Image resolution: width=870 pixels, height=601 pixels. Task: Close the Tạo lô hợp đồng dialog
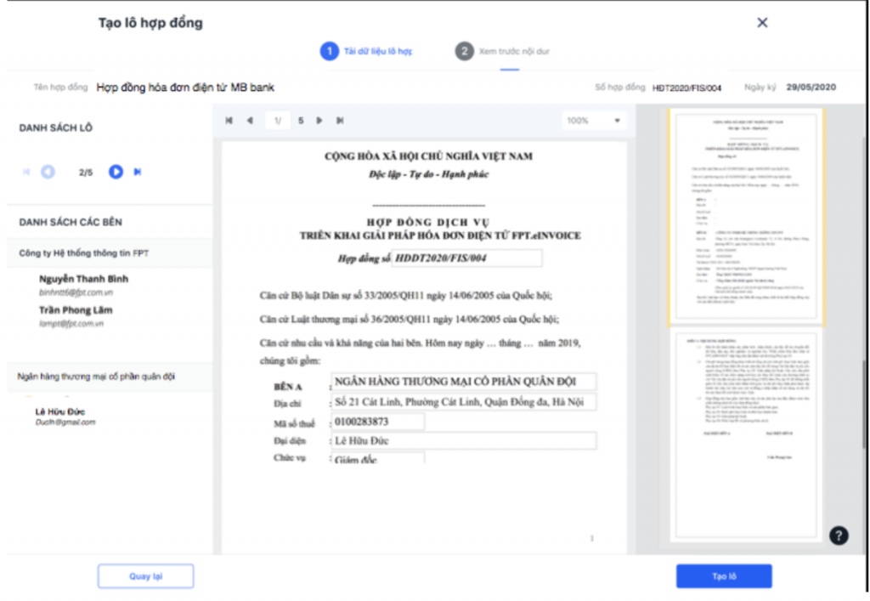tap(762, 23)
